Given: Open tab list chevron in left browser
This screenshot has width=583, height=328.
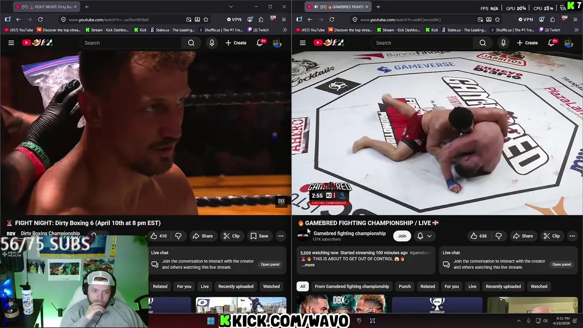Looking at the screenshot, I should coord(231,7).
